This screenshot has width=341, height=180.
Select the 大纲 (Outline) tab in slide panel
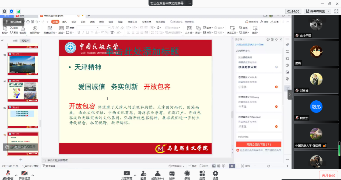point(15,41)
